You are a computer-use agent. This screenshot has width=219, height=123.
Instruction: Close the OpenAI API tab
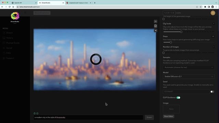click(x=36, y=3)
